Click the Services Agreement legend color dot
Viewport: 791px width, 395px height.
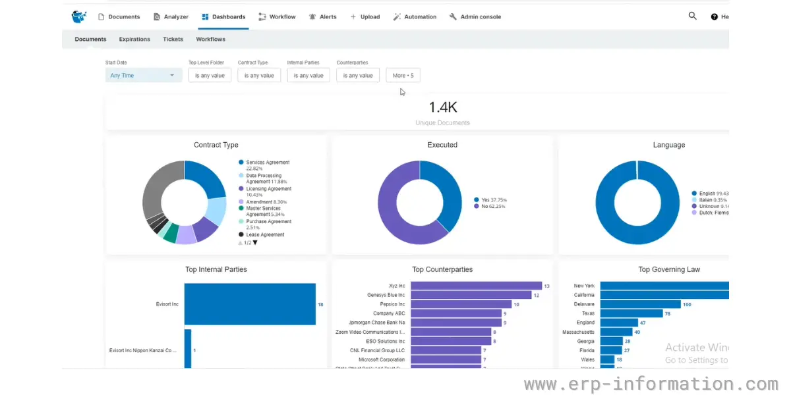241,162
